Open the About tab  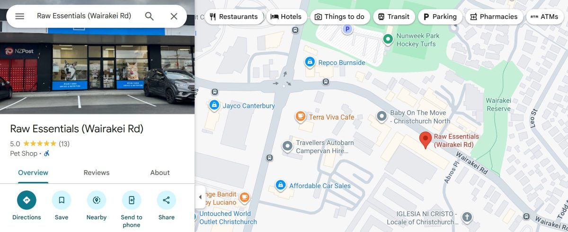pyautogui.click(x=160, y=172)
